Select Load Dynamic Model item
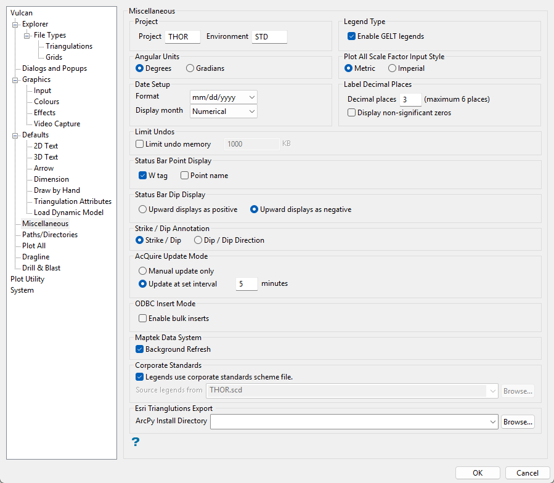Viewport: 554px width, 483px height. click(x=68, y=213)
